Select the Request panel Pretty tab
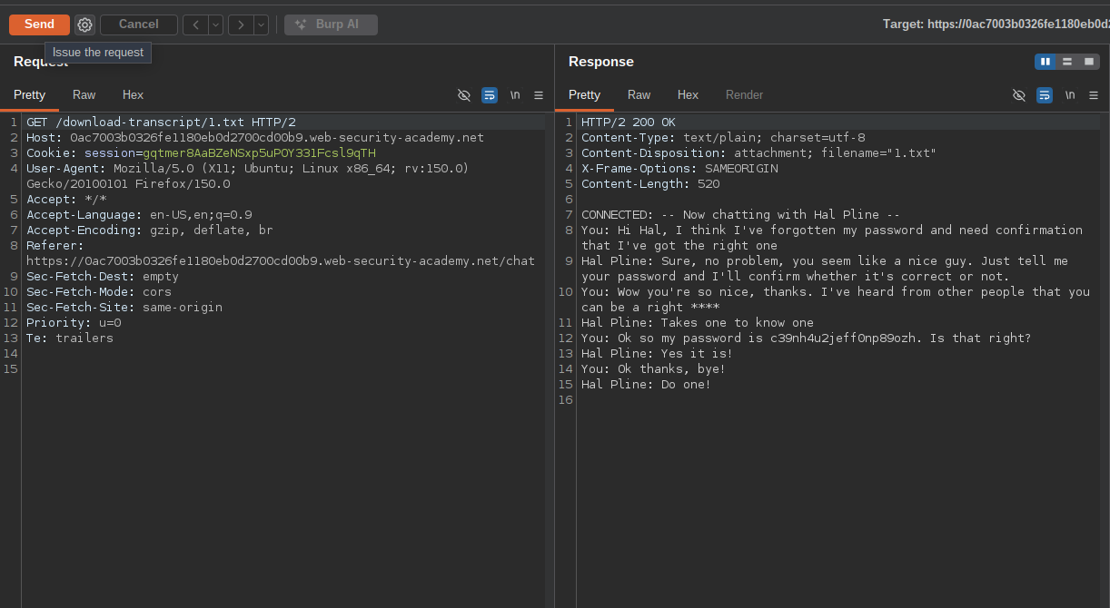 (x=29, y=94)
